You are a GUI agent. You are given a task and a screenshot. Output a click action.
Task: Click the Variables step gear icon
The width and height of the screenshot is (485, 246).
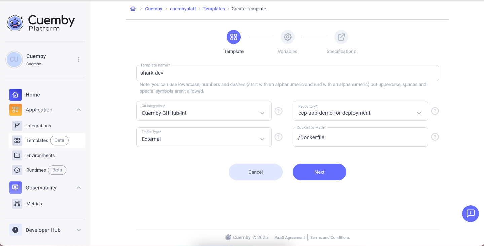coord(287,37)
